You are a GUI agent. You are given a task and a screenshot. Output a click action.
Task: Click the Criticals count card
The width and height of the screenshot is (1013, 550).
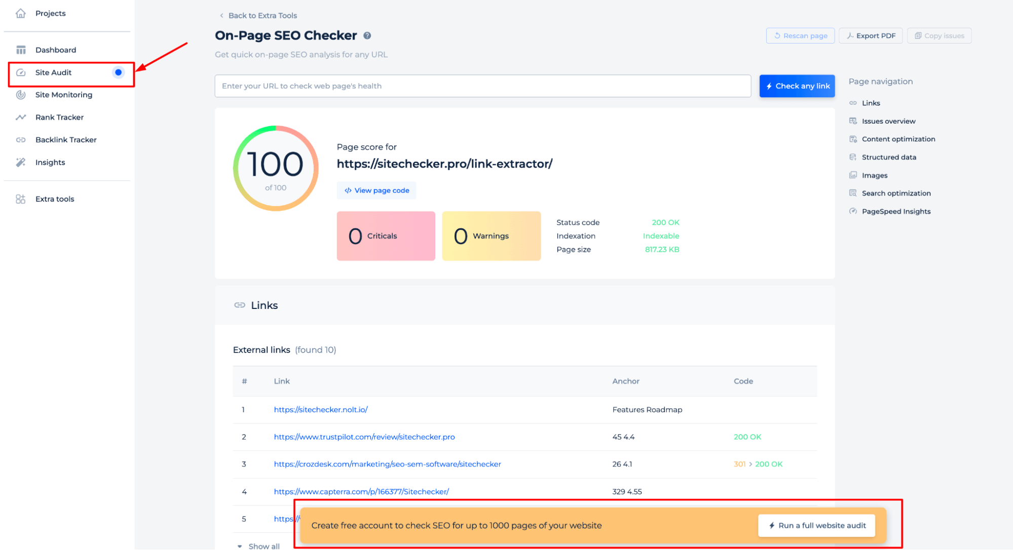point(386,236)
